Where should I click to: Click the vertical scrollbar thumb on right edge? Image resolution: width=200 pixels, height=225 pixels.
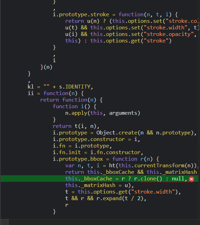[199, 26]
